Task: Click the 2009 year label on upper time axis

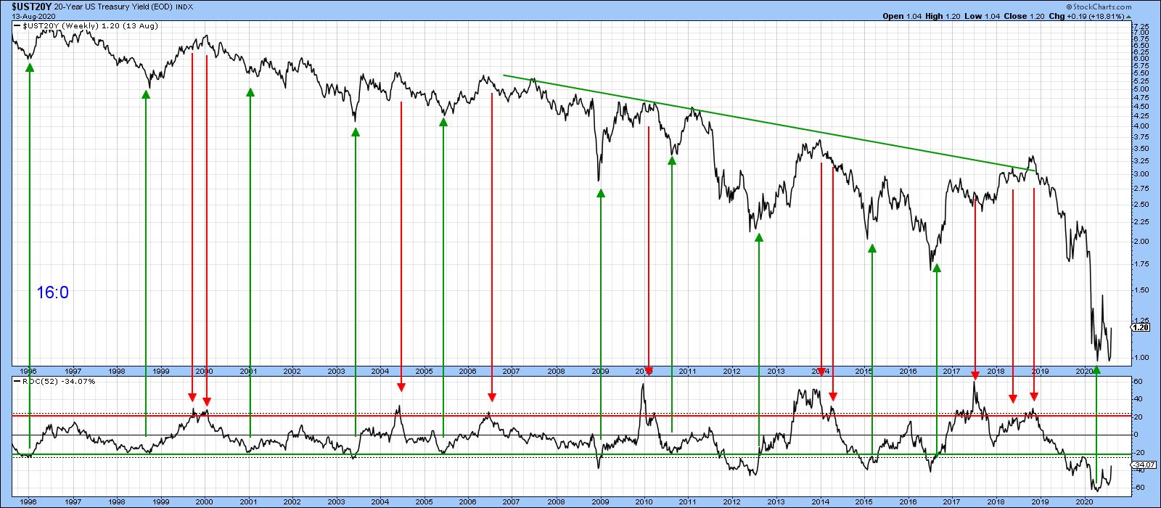Action: [x=600, y=371]
